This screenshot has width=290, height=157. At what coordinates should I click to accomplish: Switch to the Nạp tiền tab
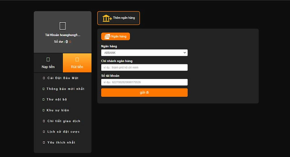48,63
